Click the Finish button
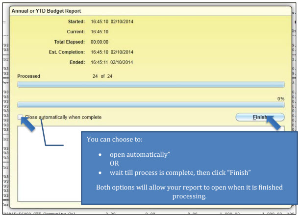The height and width of the screenshot is (217, 300). [x=260, y=117]
